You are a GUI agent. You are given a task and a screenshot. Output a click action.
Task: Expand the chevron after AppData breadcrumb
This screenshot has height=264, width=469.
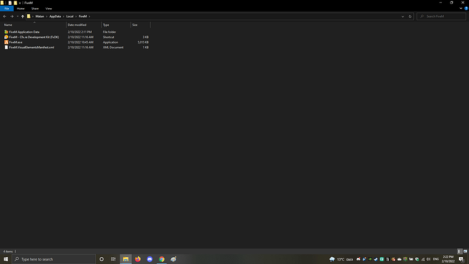63,16
